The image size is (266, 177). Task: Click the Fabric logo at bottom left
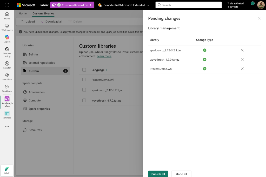[7, 170]
